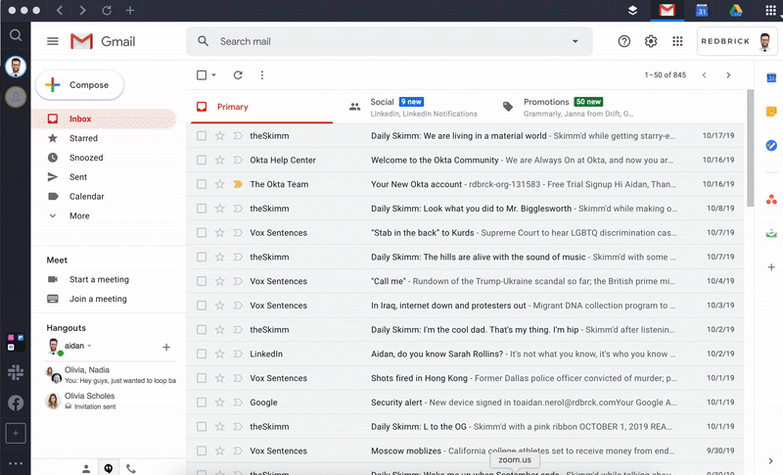The width and height of the screenshot is (783, 475).
Task: Open more apps with left dock ellipsis
Action: 16,463
